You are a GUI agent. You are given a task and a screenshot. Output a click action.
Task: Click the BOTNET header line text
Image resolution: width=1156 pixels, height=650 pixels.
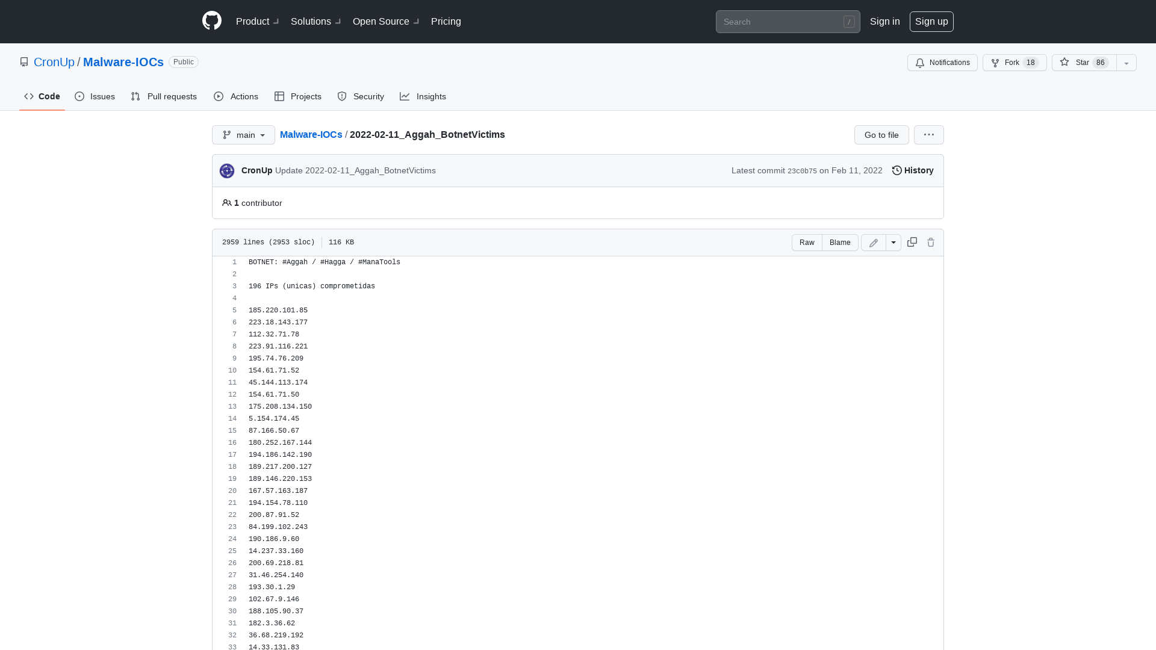click(325, 262)
